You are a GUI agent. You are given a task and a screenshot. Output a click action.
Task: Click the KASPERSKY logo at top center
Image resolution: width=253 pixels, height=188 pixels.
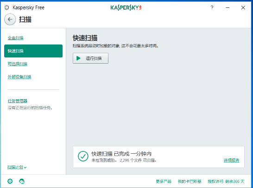(126, 7)
